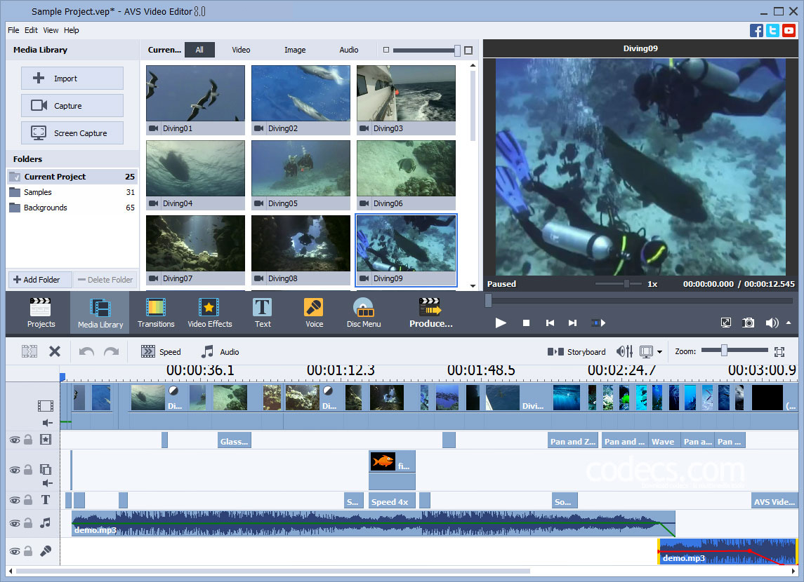Viewport: 804px width, 582px height.
Task: Filter media by All
Action: (199, 50)
